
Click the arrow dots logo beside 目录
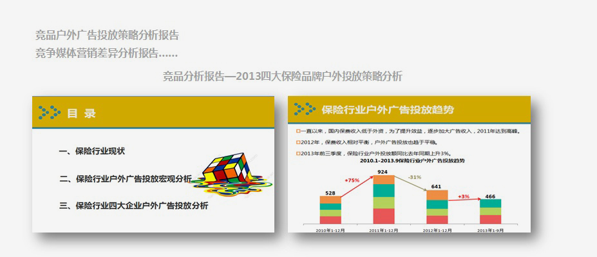tap(50, 112)
